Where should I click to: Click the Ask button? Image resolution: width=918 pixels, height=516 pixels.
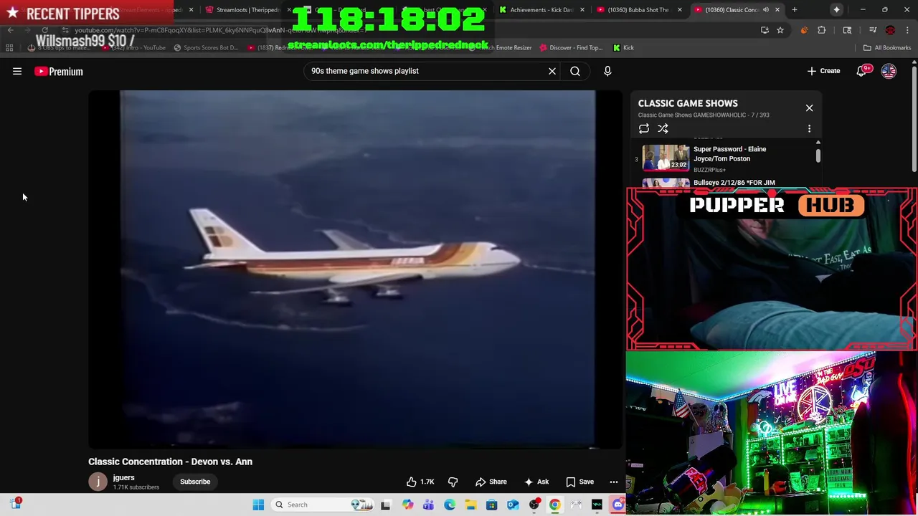[x=536, y=482]
